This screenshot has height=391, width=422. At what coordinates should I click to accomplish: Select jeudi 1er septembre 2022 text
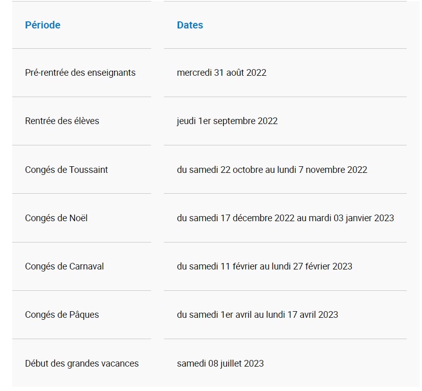(227, 121)
